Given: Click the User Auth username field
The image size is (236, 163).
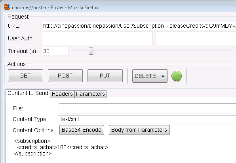Looking at the screenshot, I should [x=97, y=38].
